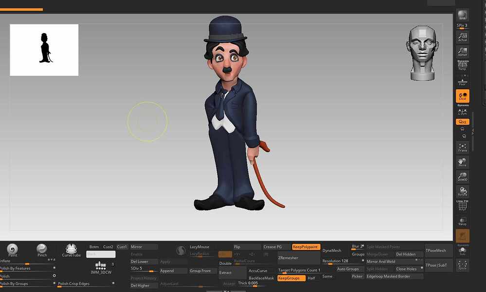Toggle Transp transparency mode
486x292 pixels.
click(463, 221)
